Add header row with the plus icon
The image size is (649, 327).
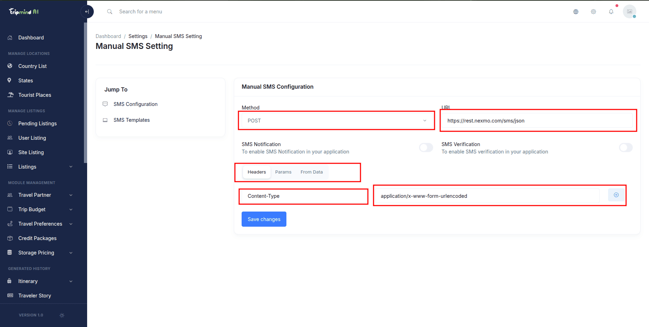pos(616,195)
